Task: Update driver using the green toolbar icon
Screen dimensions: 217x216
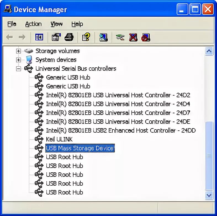Action: tap(120, 37)
